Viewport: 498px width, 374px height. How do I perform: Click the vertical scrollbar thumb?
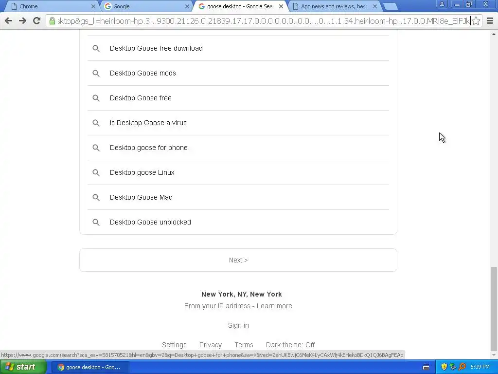click(494, 308)
